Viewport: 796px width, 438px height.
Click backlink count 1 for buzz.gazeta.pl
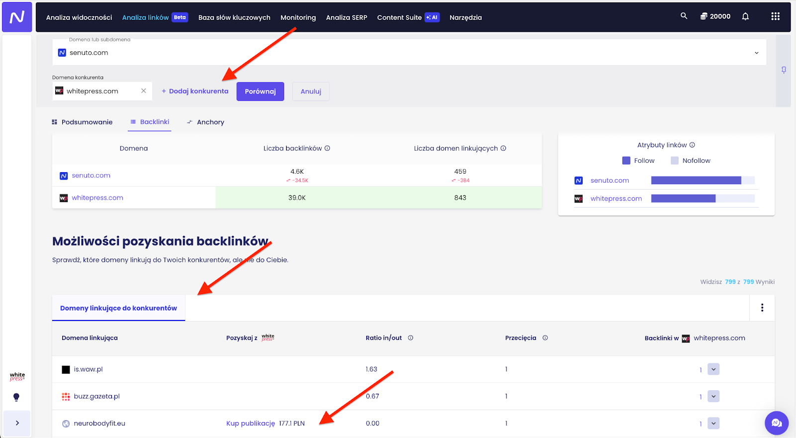pos(700,397)
